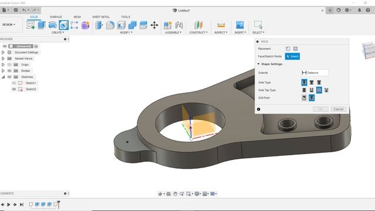The image size is (375, 211).
Task: Switch to the SOLID tab
Action: click(34, 17)
